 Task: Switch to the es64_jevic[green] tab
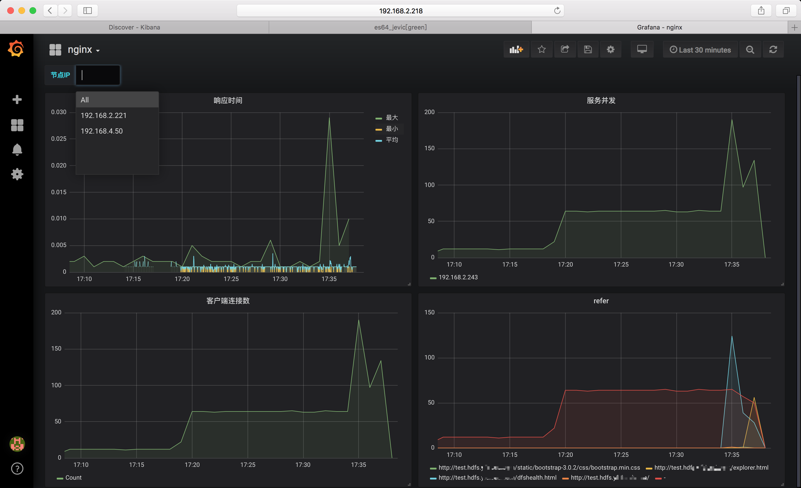(x=400, y=27)
